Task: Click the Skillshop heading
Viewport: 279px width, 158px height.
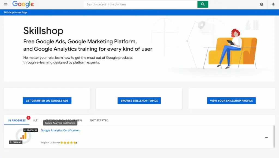Action: 43,31
